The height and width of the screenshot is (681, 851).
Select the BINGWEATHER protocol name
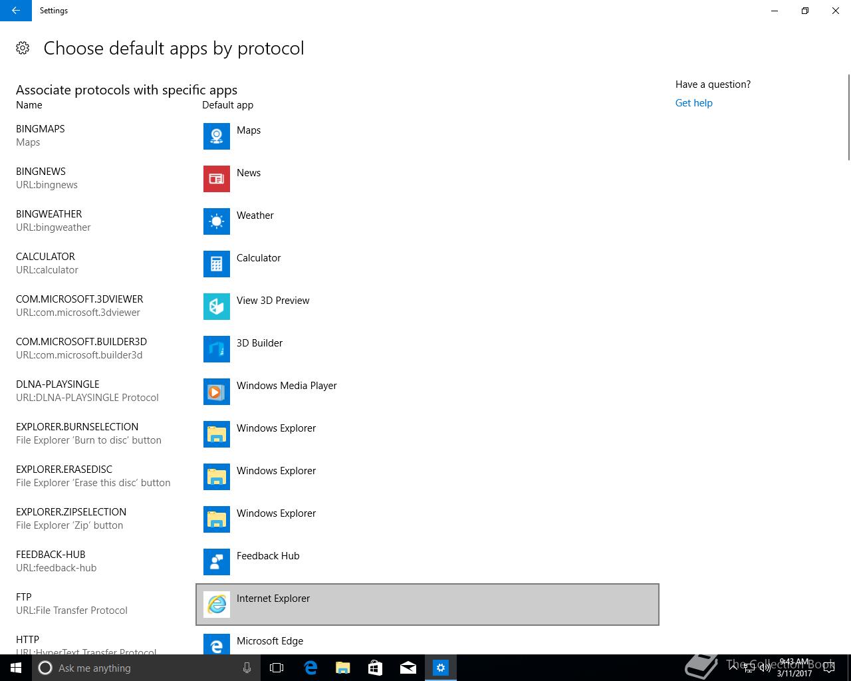tap(49, 214)
